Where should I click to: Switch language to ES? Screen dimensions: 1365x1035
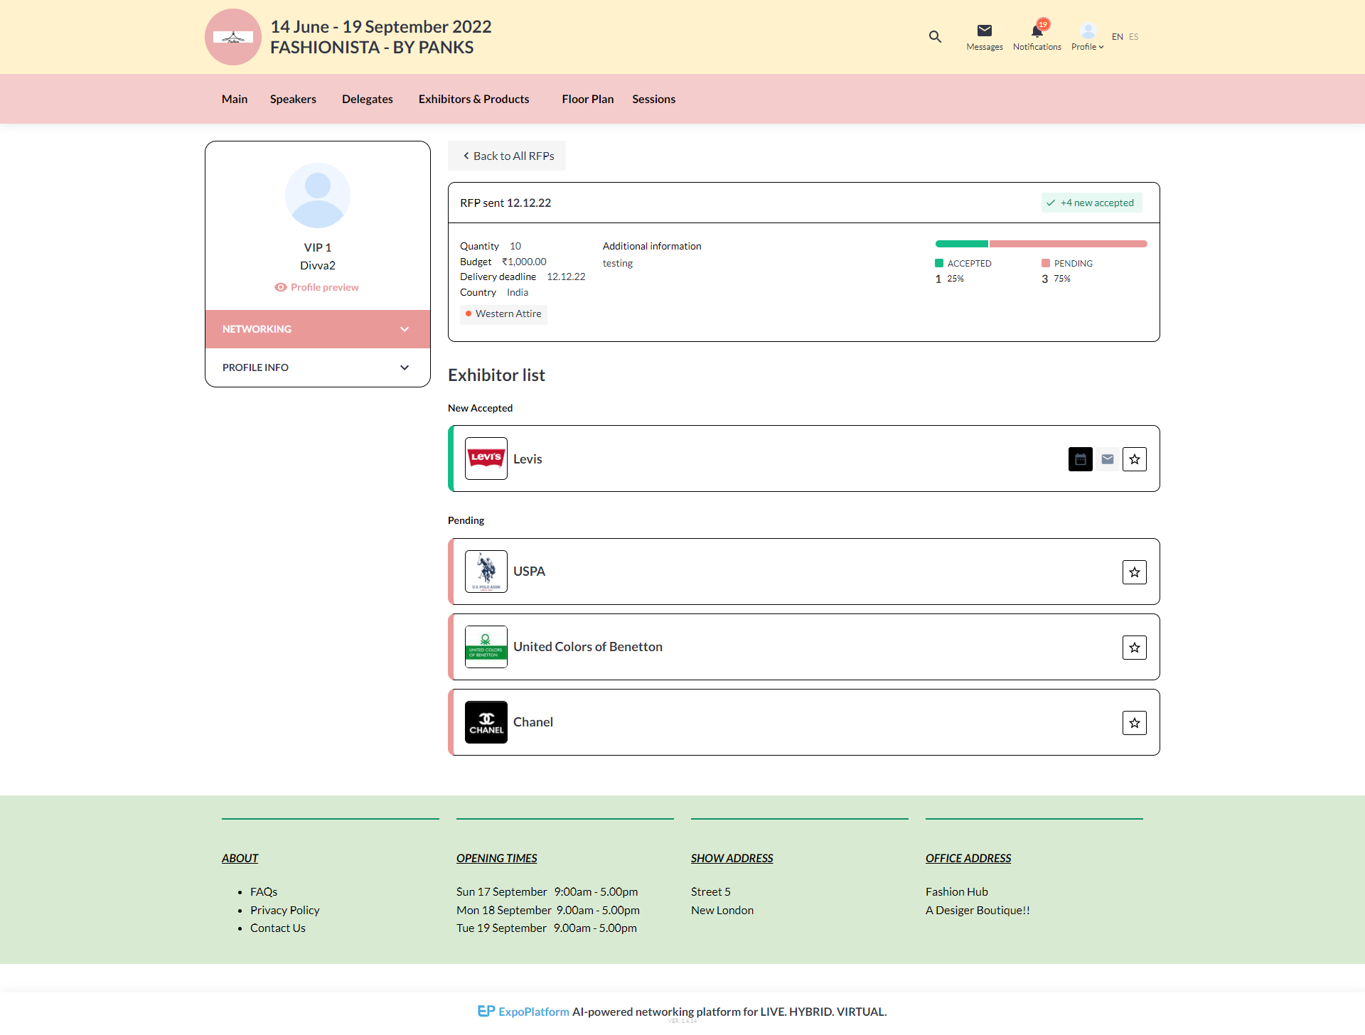(1133, 37)
